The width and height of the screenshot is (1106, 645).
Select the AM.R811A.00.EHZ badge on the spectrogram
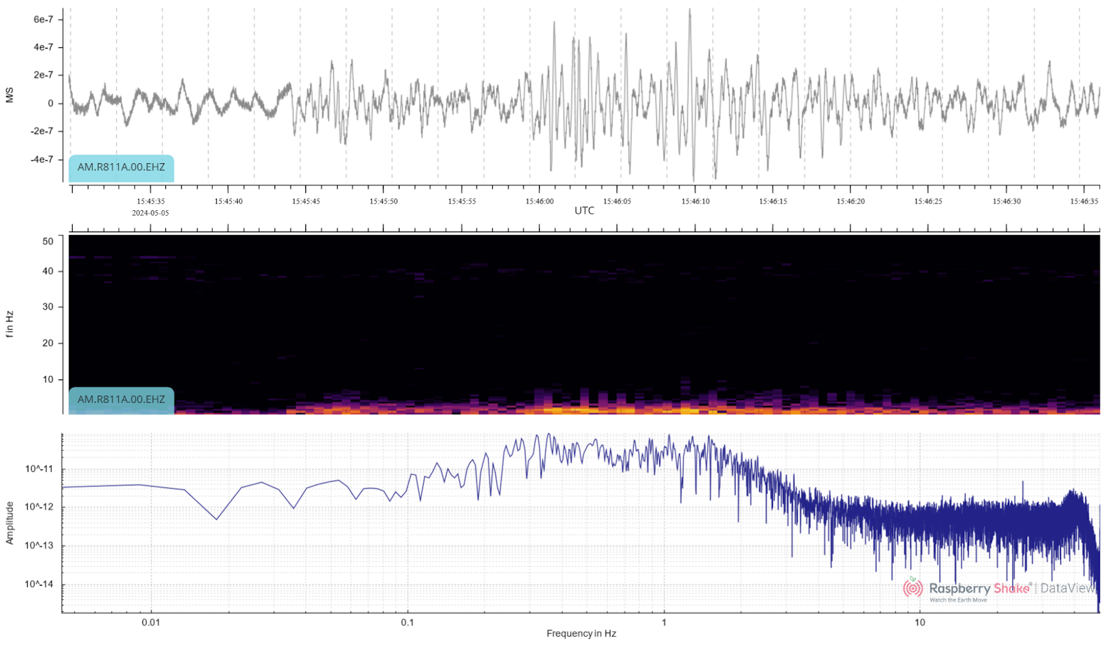click(121, 400)
